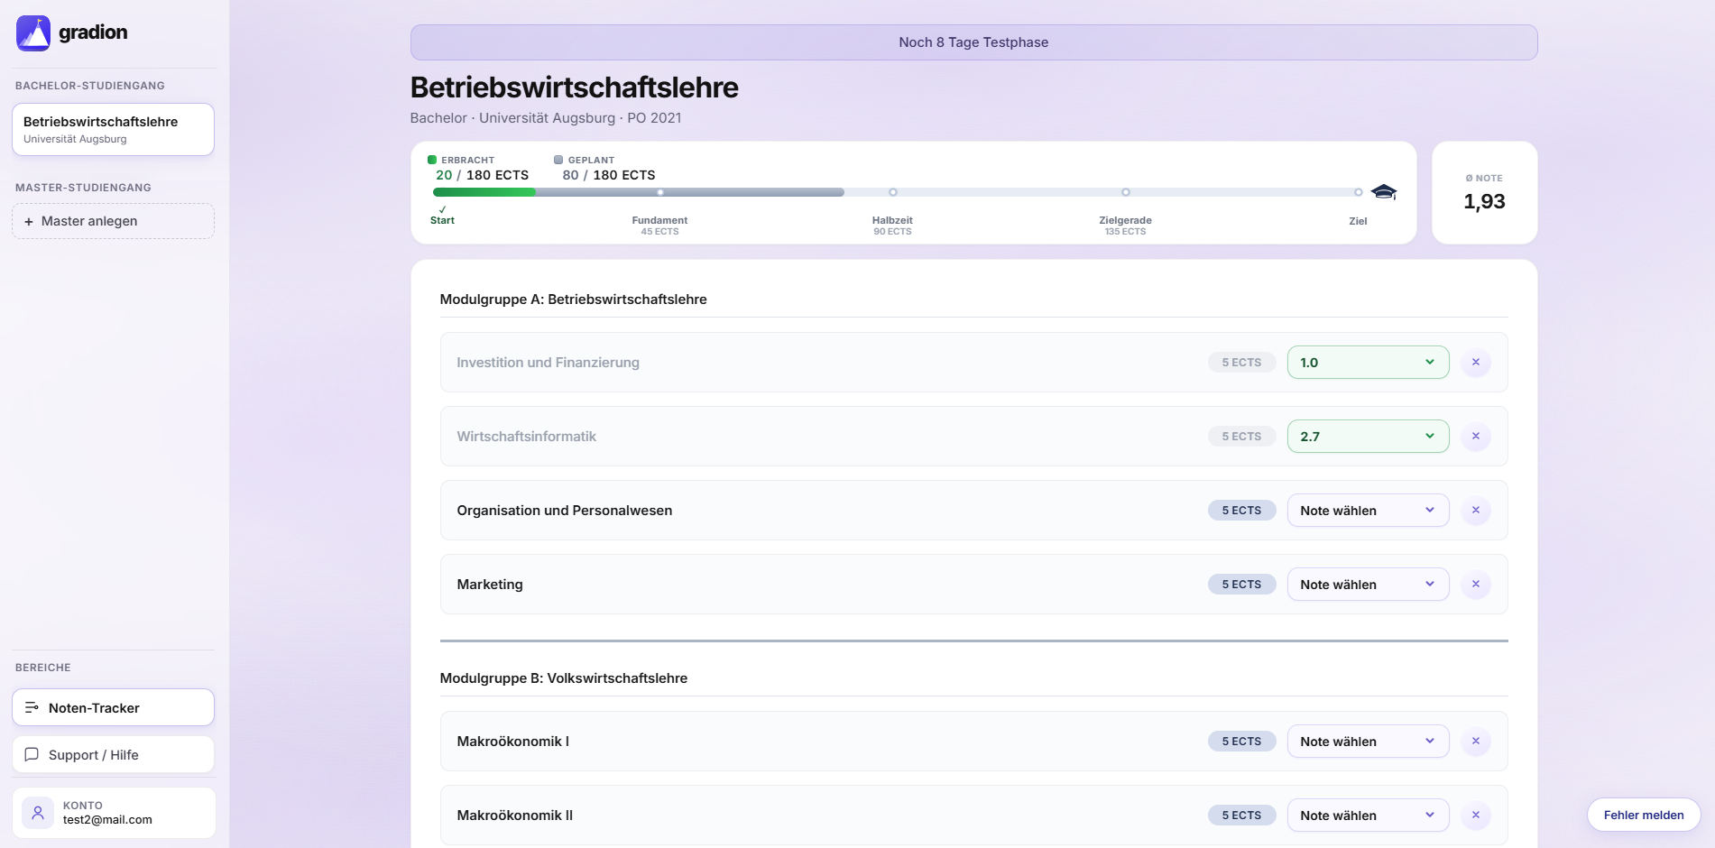
Task: Remove Marketing module with its x icon
Action: pos(1476,585)
